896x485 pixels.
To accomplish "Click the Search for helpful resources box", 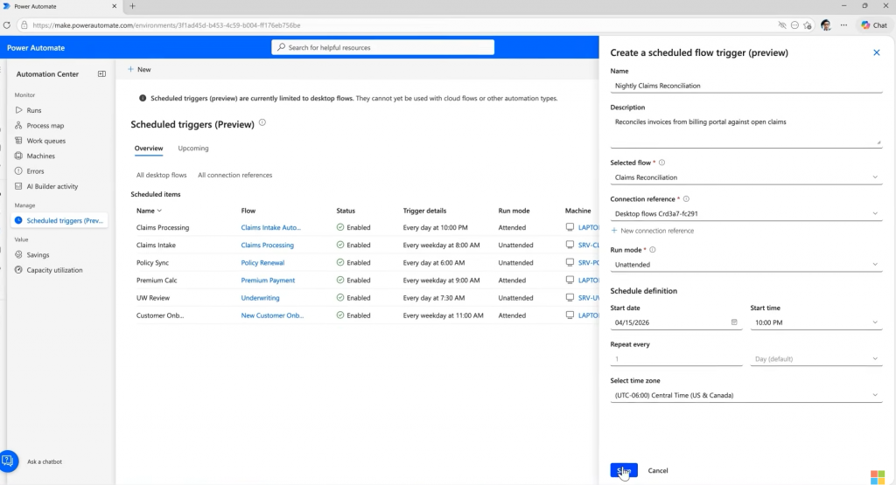I will (383, 47).
